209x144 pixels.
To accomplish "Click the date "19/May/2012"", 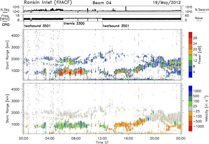I will pyautogui.click(x=167, y=3).
